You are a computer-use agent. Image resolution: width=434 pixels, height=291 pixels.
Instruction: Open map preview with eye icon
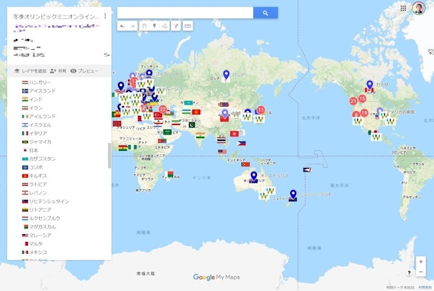[85, 71]
